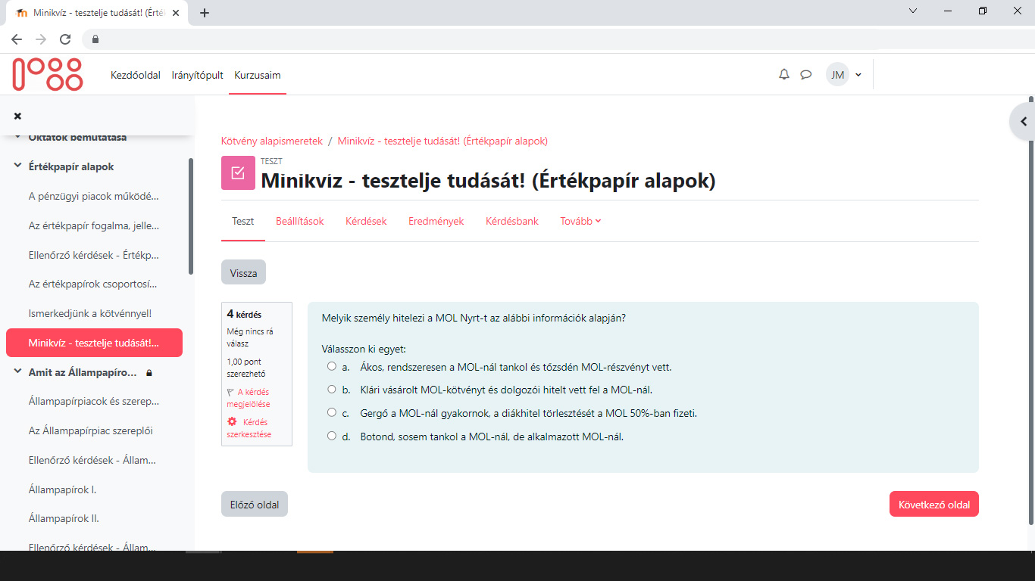1035x581 pixels.
Task: Choose answer d about Botond
Action: tap(331, 436)
